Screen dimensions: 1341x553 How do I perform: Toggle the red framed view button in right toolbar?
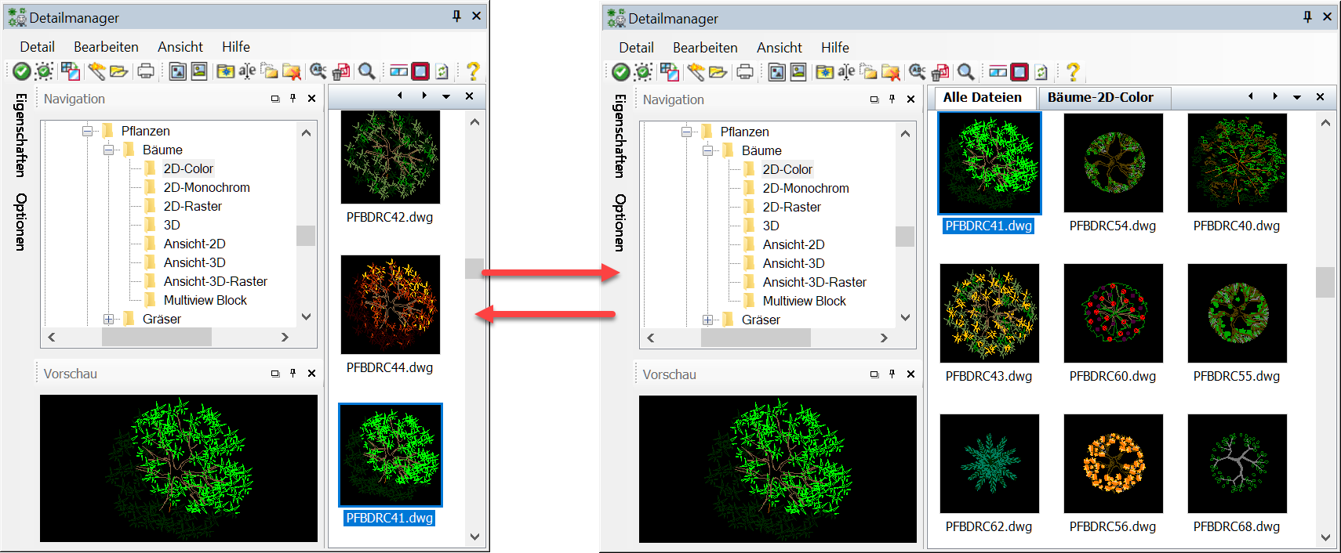click(1019, 72)
